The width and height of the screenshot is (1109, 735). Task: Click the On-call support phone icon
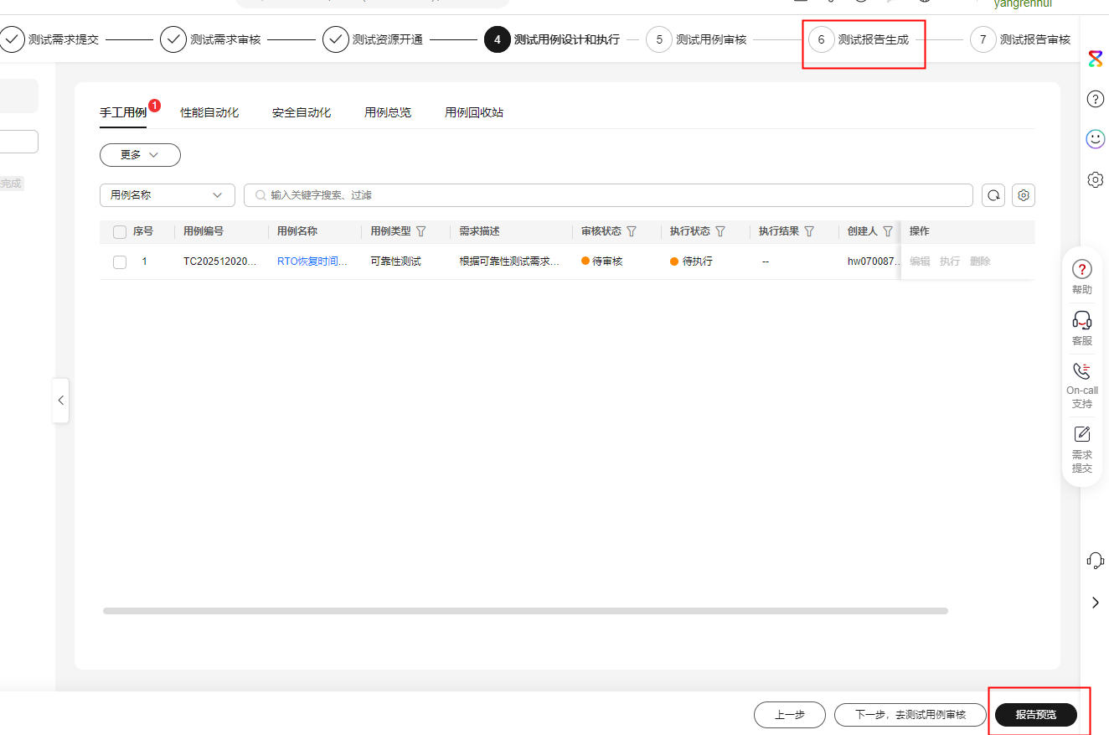point(1081,370)
